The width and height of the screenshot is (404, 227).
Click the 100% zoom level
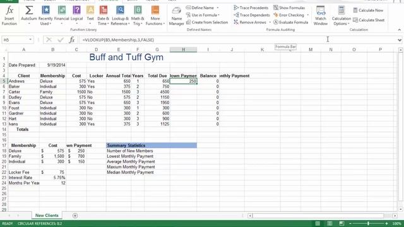397,223
